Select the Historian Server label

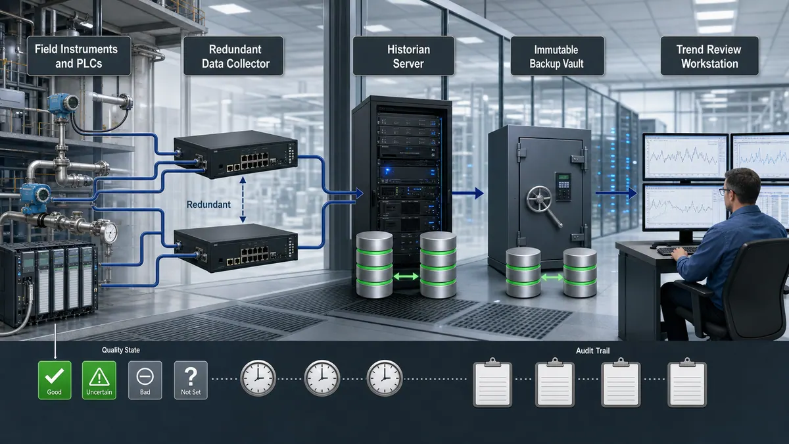[403, 57]
